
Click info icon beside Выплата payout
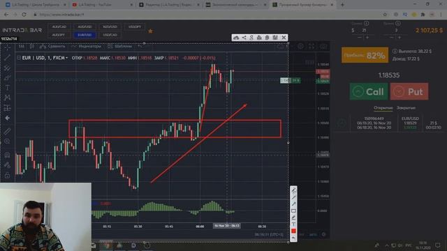[395, 51]
